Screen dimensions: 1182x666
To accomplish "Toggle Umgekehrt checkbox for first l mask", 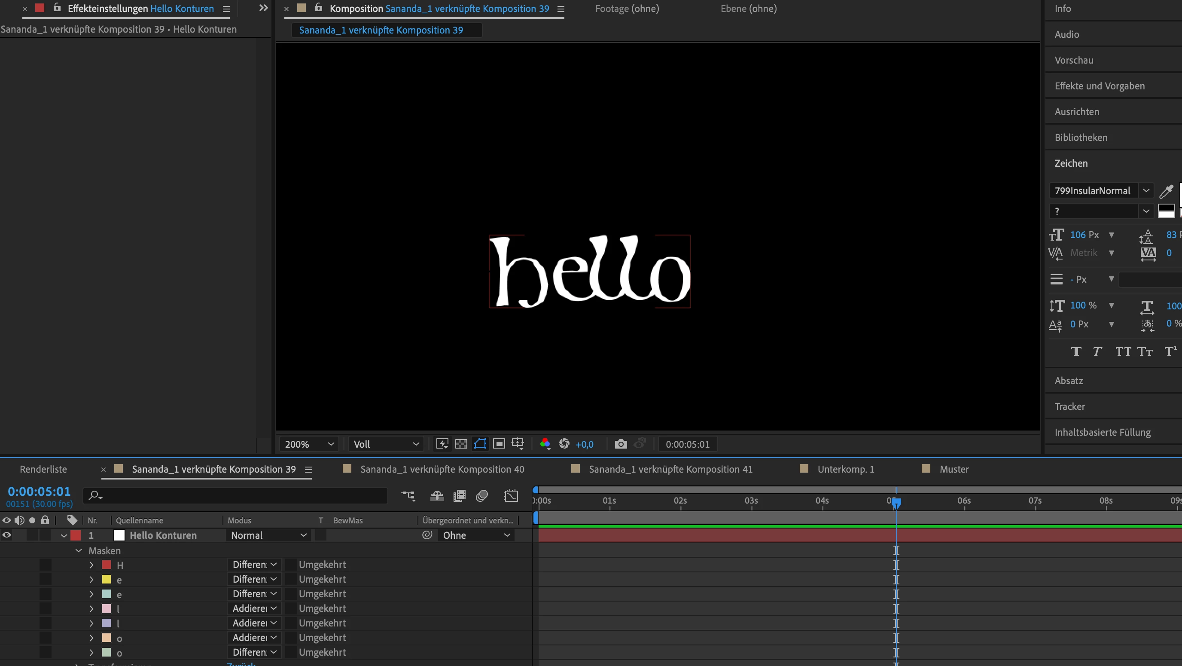I will click(291, 608).
